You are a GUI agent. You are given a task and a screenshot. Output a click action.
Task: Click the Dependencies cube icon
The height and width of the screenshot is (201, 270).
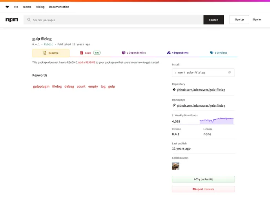click(124, 53)
